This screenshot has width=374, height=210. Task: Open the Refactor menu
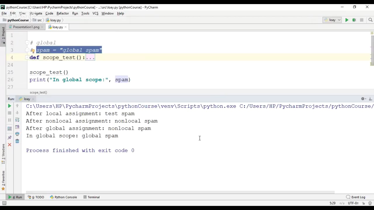pos(63,13)
